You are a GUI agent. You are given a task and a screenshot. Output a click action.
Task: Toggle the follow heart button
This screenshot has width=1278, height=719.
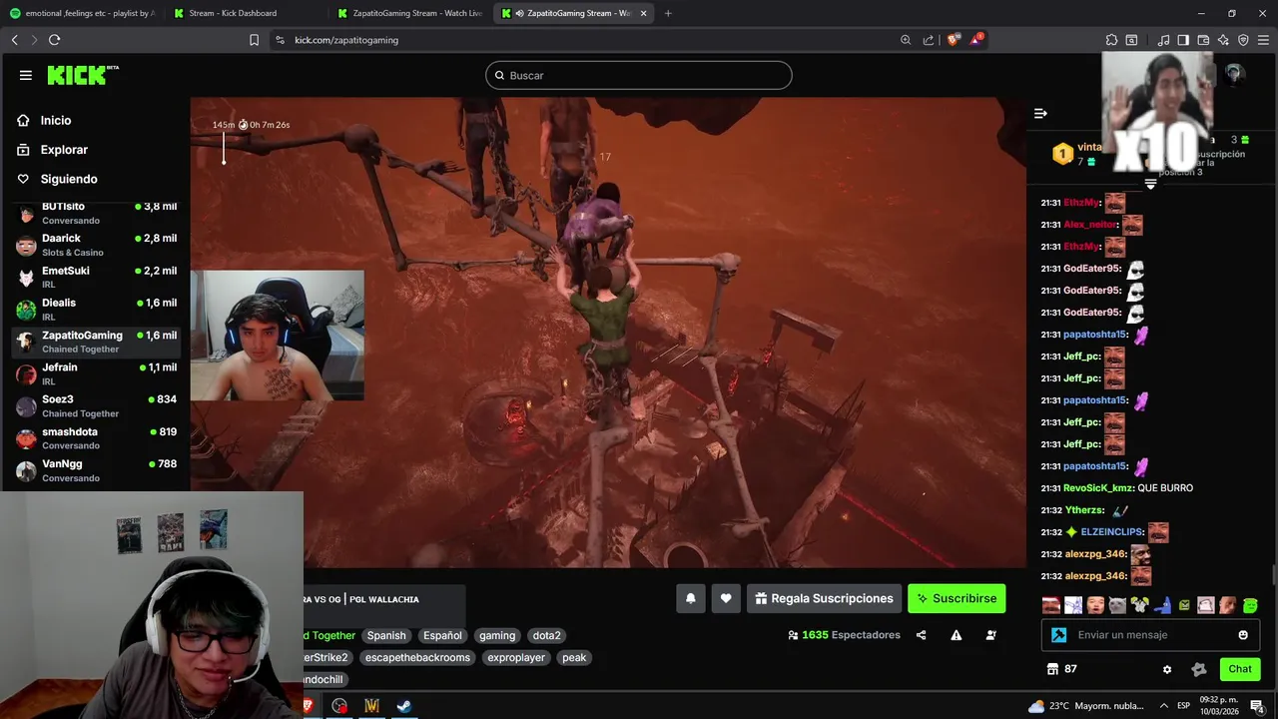tap(726, 598)
